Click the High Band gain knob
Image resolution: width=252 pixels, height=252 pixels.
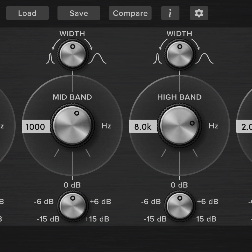(179, 206)
